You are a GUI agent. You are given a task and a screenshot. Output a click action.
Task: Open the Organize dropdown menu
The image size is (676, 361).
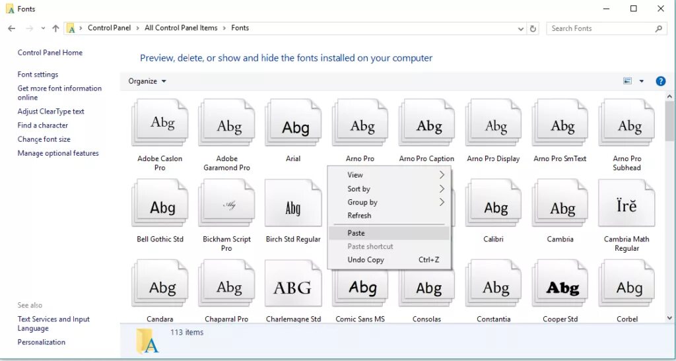point(147,81)
